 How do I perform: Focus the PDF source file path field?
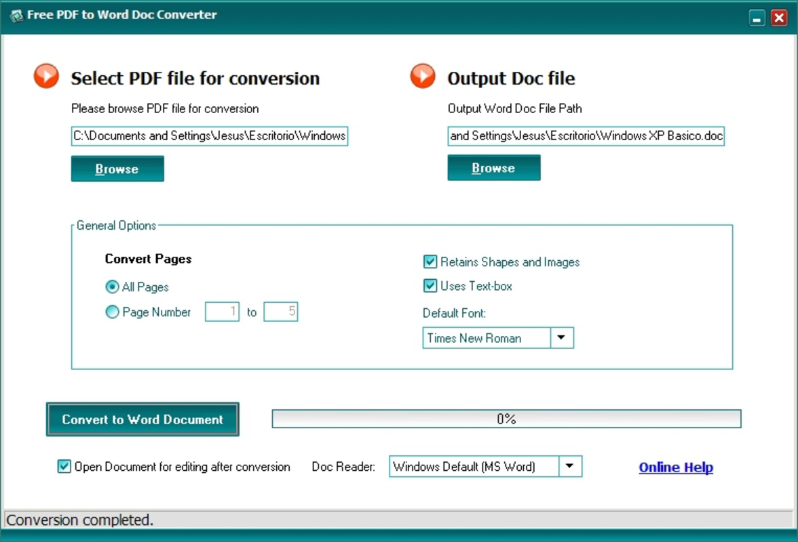(x=210, y=136)
